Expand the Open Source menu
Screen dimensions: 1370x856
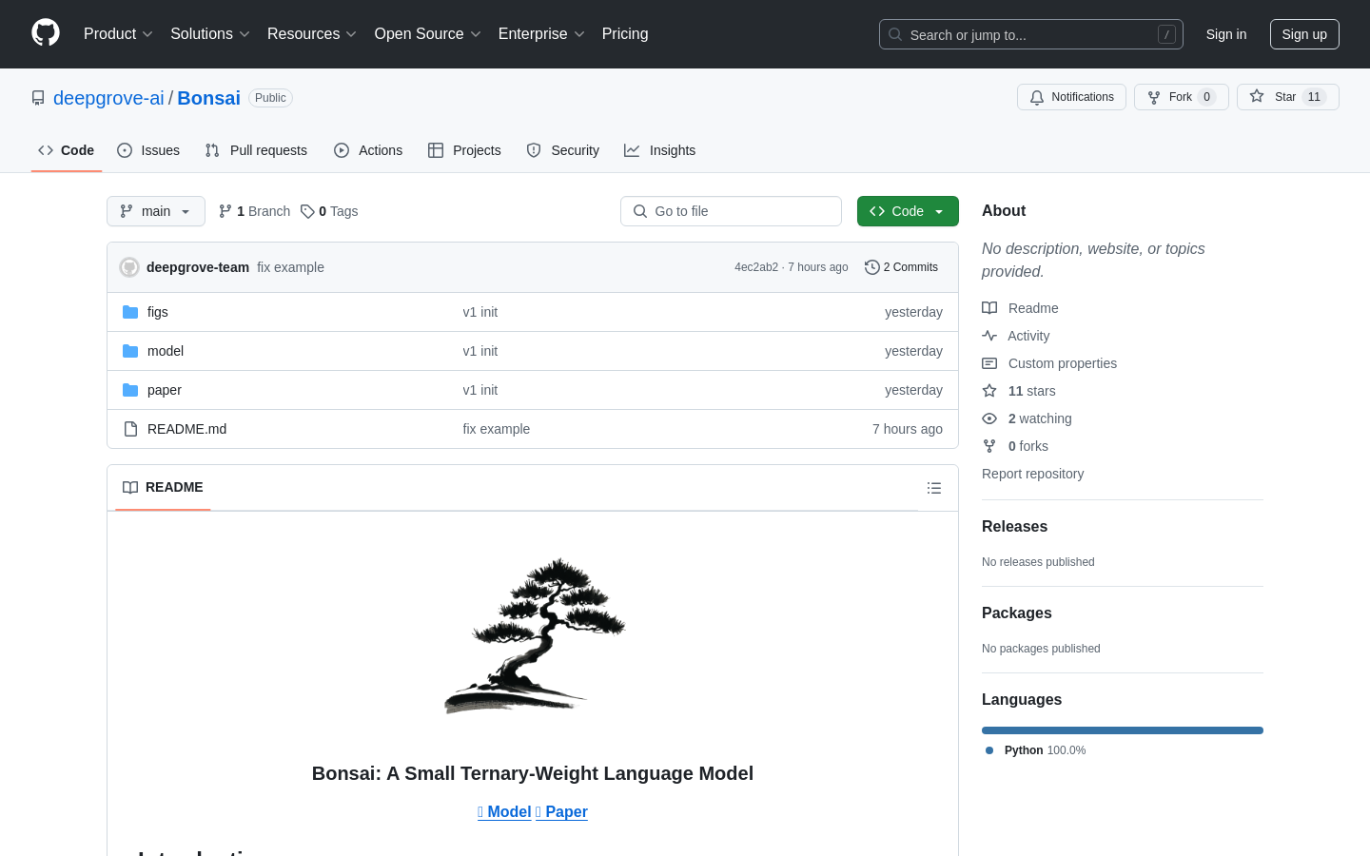coord(427,34)
